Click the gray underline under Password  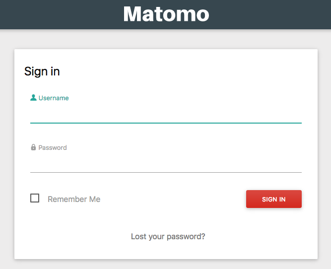pyautogui.click(x=166, y=172)
